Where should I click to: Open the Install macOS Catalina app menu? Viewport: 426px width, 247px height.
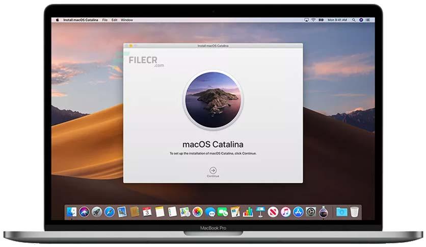(81, 20)
